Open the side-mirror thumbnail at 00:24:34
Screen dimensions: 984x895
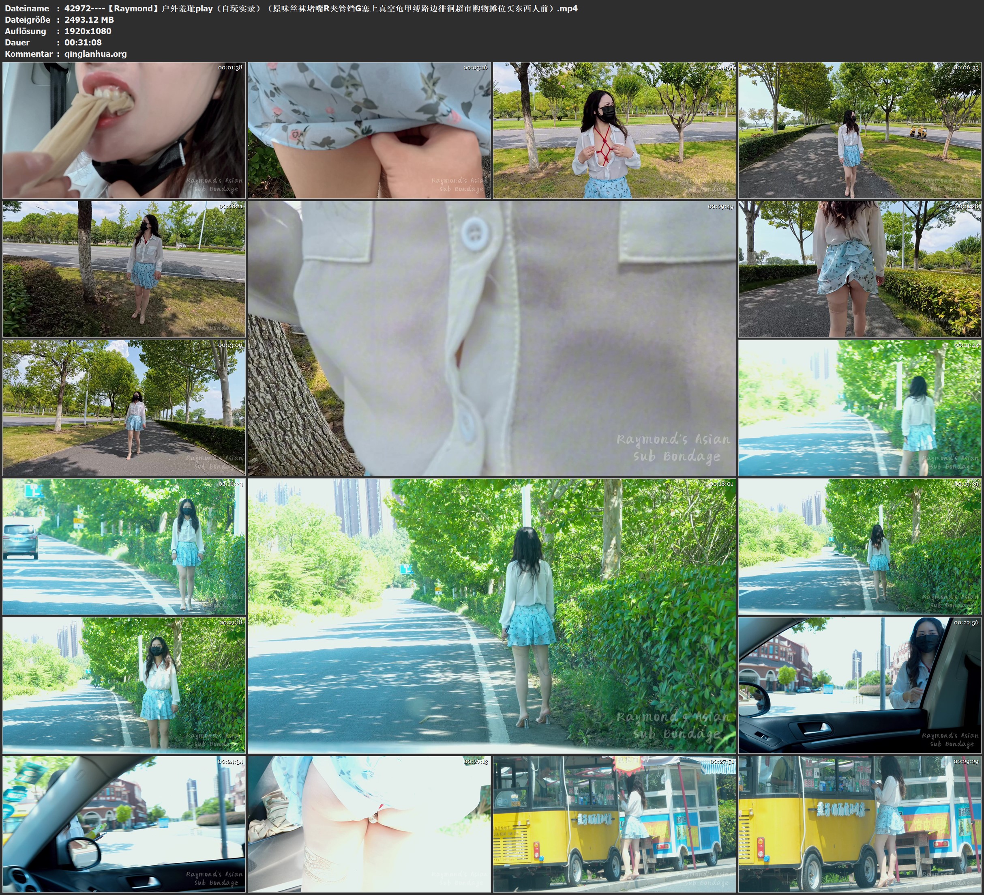point(124,824)
